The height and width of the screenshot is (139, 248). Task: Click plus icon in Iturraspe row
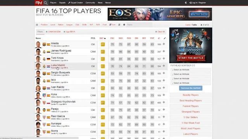[164, 124]
